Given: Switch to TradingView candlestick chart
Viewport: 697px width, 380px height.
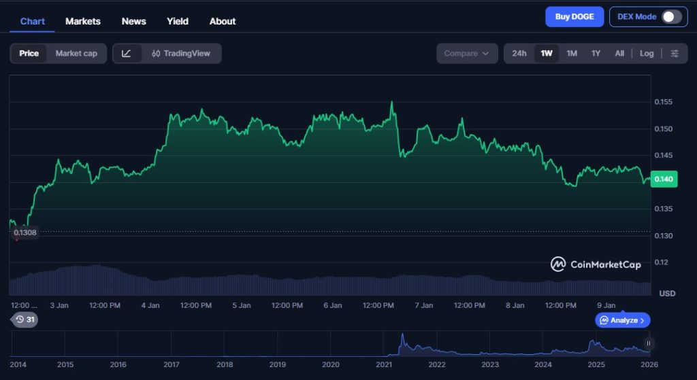Looking at the screenshot, I should coord(180,53).
